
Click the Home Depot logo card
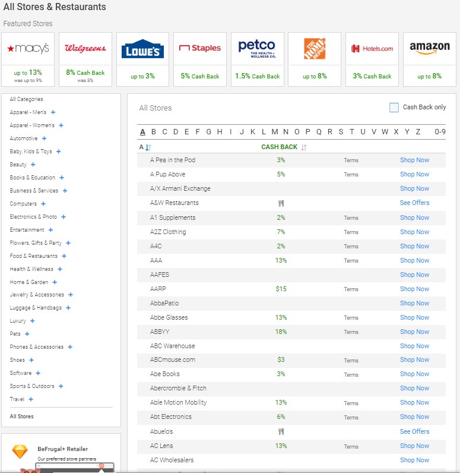[315, 59]
